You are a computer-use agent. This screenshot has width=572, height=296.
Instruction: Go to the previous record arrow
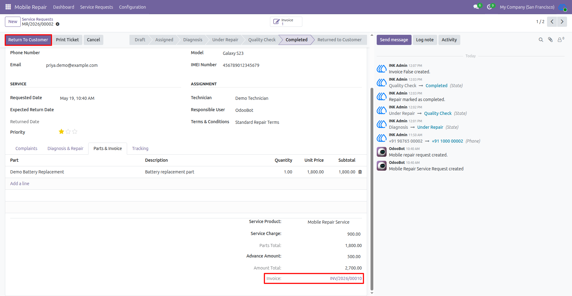(552, 22)
